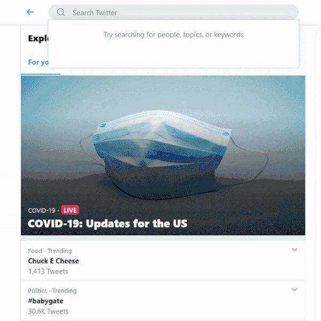Screen dimensions: 321x321
Task: Click the face mask banner image
Action: coord(163,155)
